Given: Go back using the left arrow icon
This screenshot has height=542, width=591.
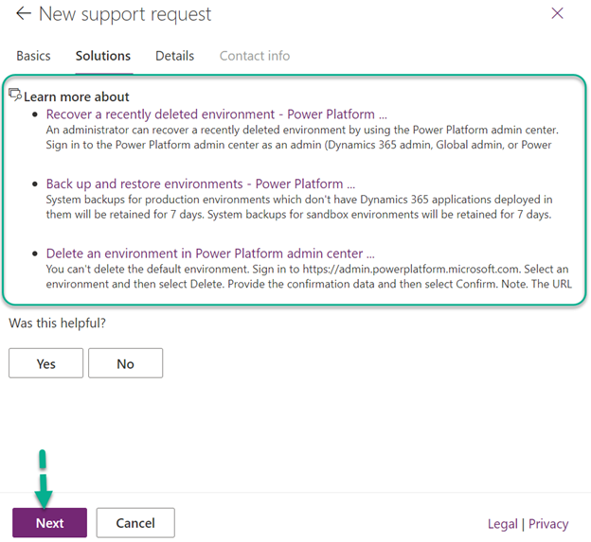Looking at the screenshot, I should coord(24,14).
